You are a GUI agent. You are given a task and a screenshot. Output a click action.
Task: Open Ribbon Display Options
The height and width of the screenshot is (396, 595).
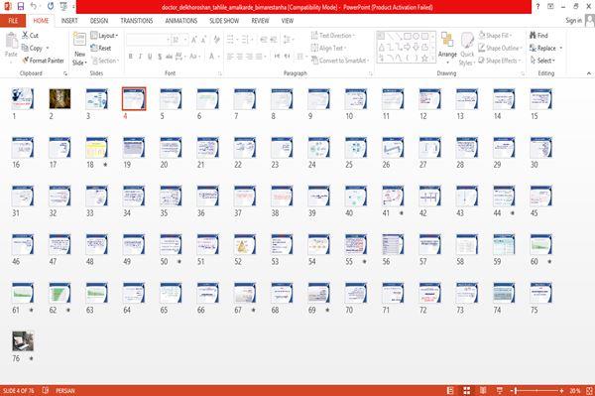[550, 7]
